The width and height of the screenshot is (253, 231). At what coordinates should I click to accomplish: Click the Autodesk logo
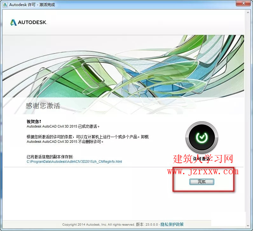[x=29, y=23]
